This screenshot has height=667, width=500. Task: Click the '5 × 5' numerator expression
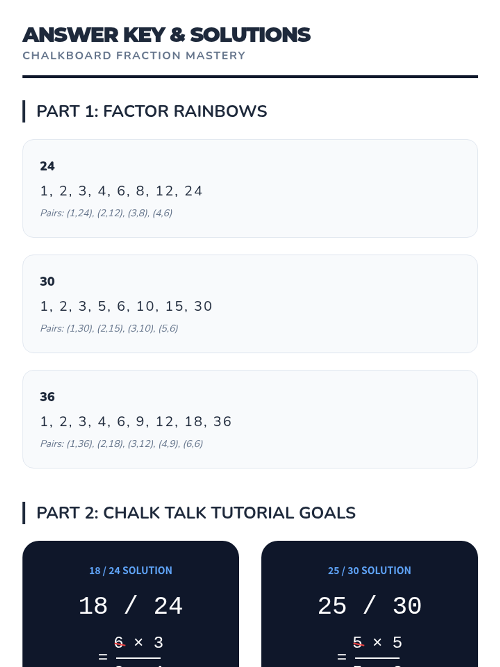click(x=377, y=642)
